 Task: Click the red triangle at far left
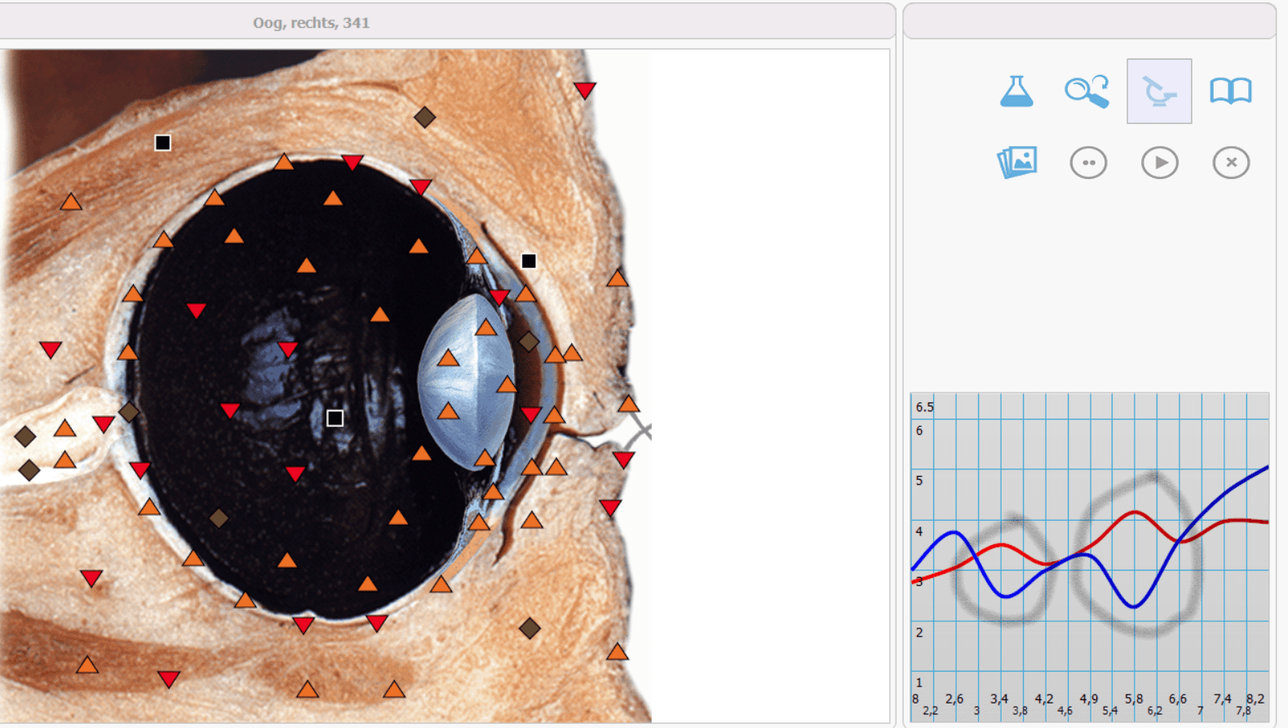pos(51,350)
